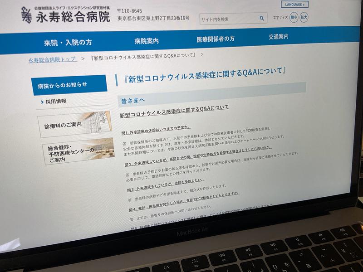Click question 問4 about 発熱・倦怠感 PCR検査

pyautogui.click(x=184, y=202)
